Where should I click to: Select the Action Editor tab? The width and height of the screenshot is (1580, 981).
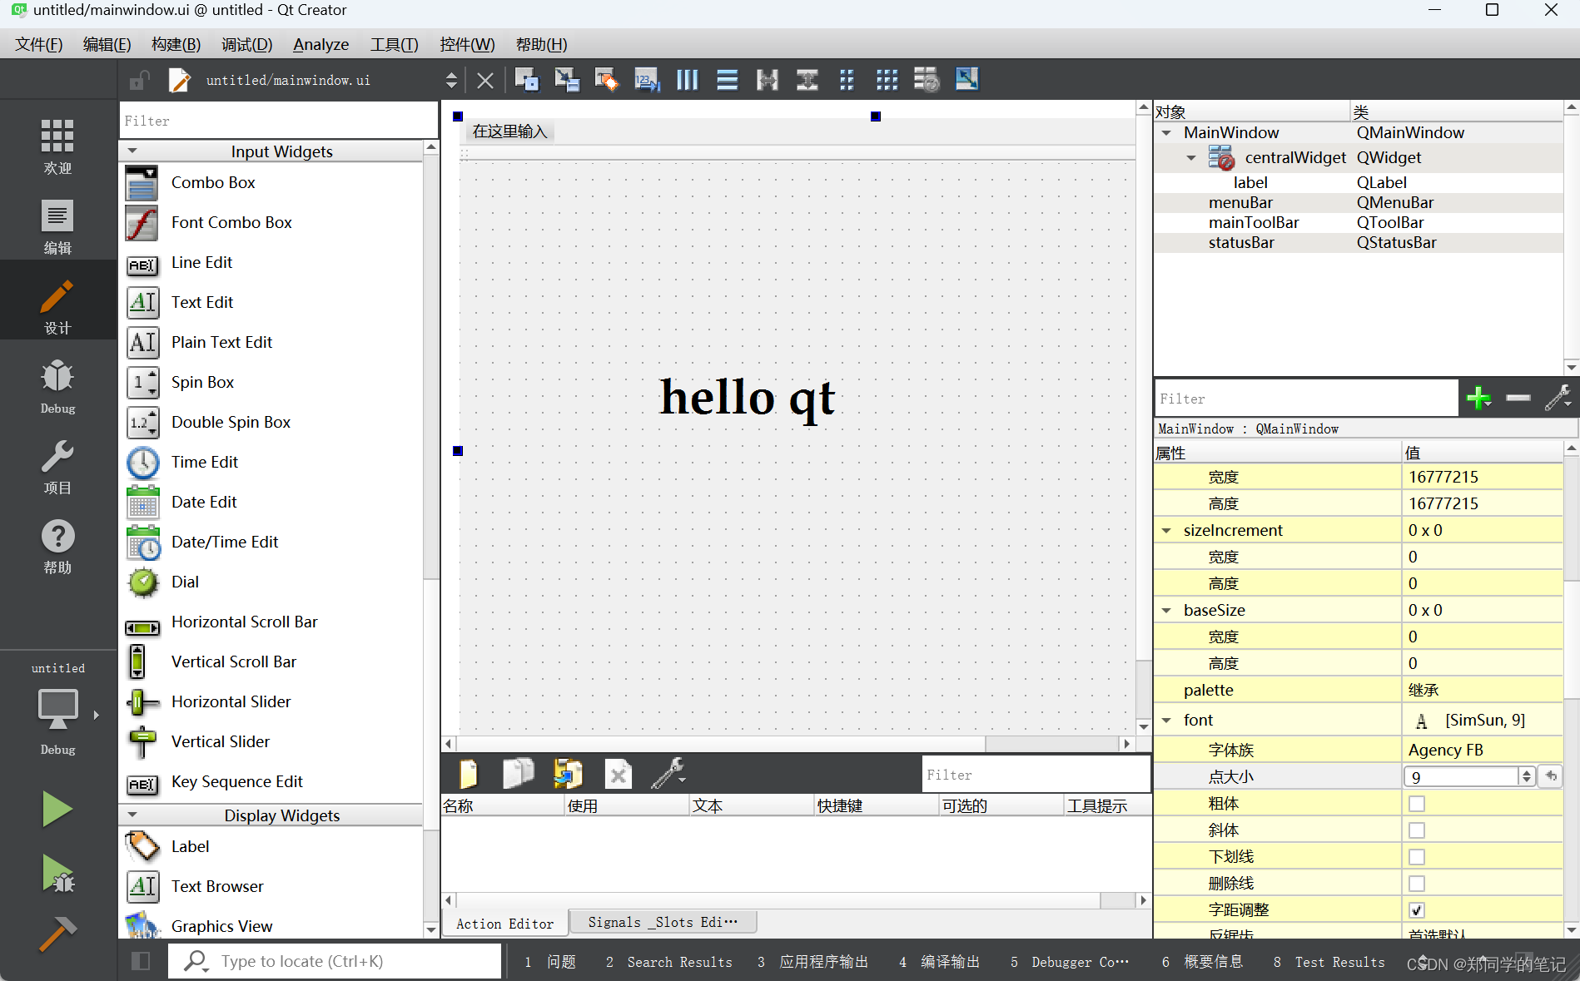point(504,924)
